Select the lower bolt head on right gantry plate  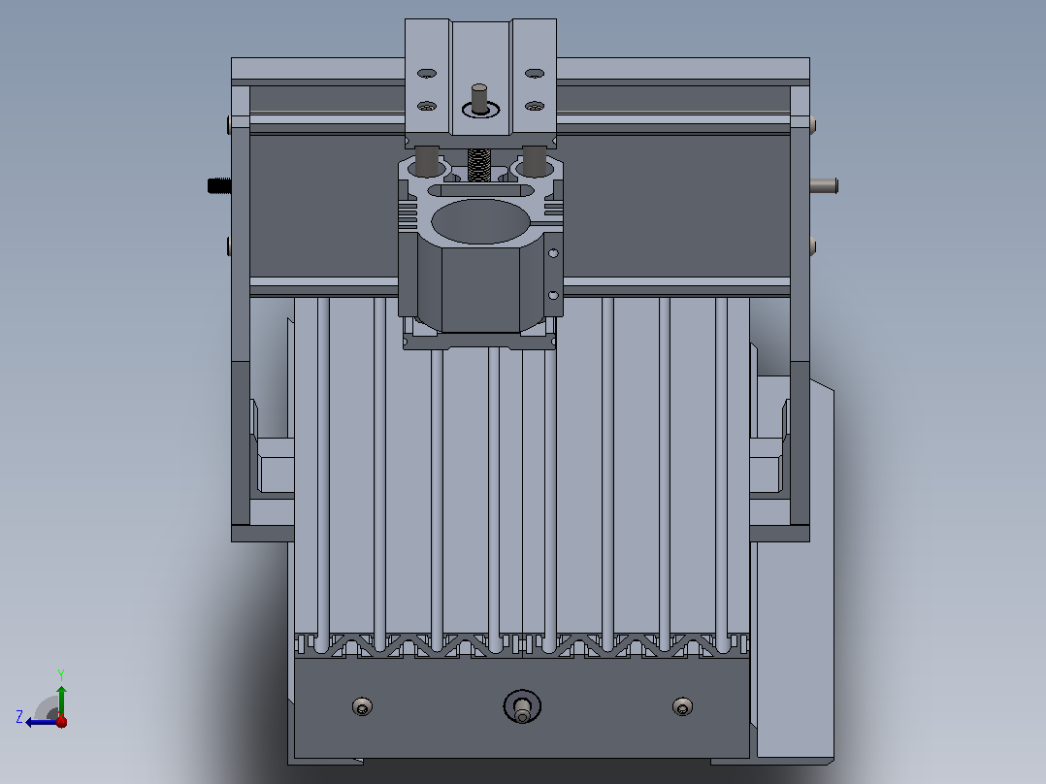[812, 246]
